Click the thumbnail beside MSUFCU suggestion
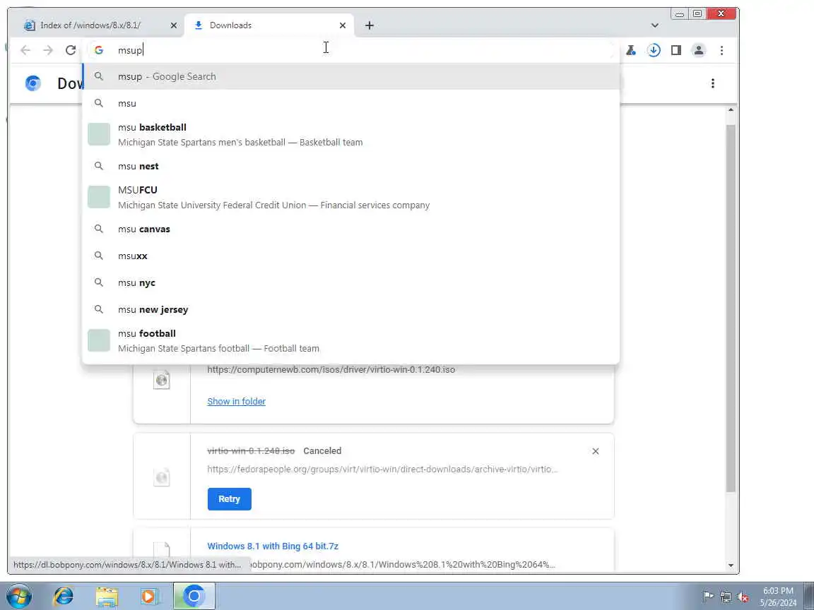The image size is (814, 610). [99, 197]
